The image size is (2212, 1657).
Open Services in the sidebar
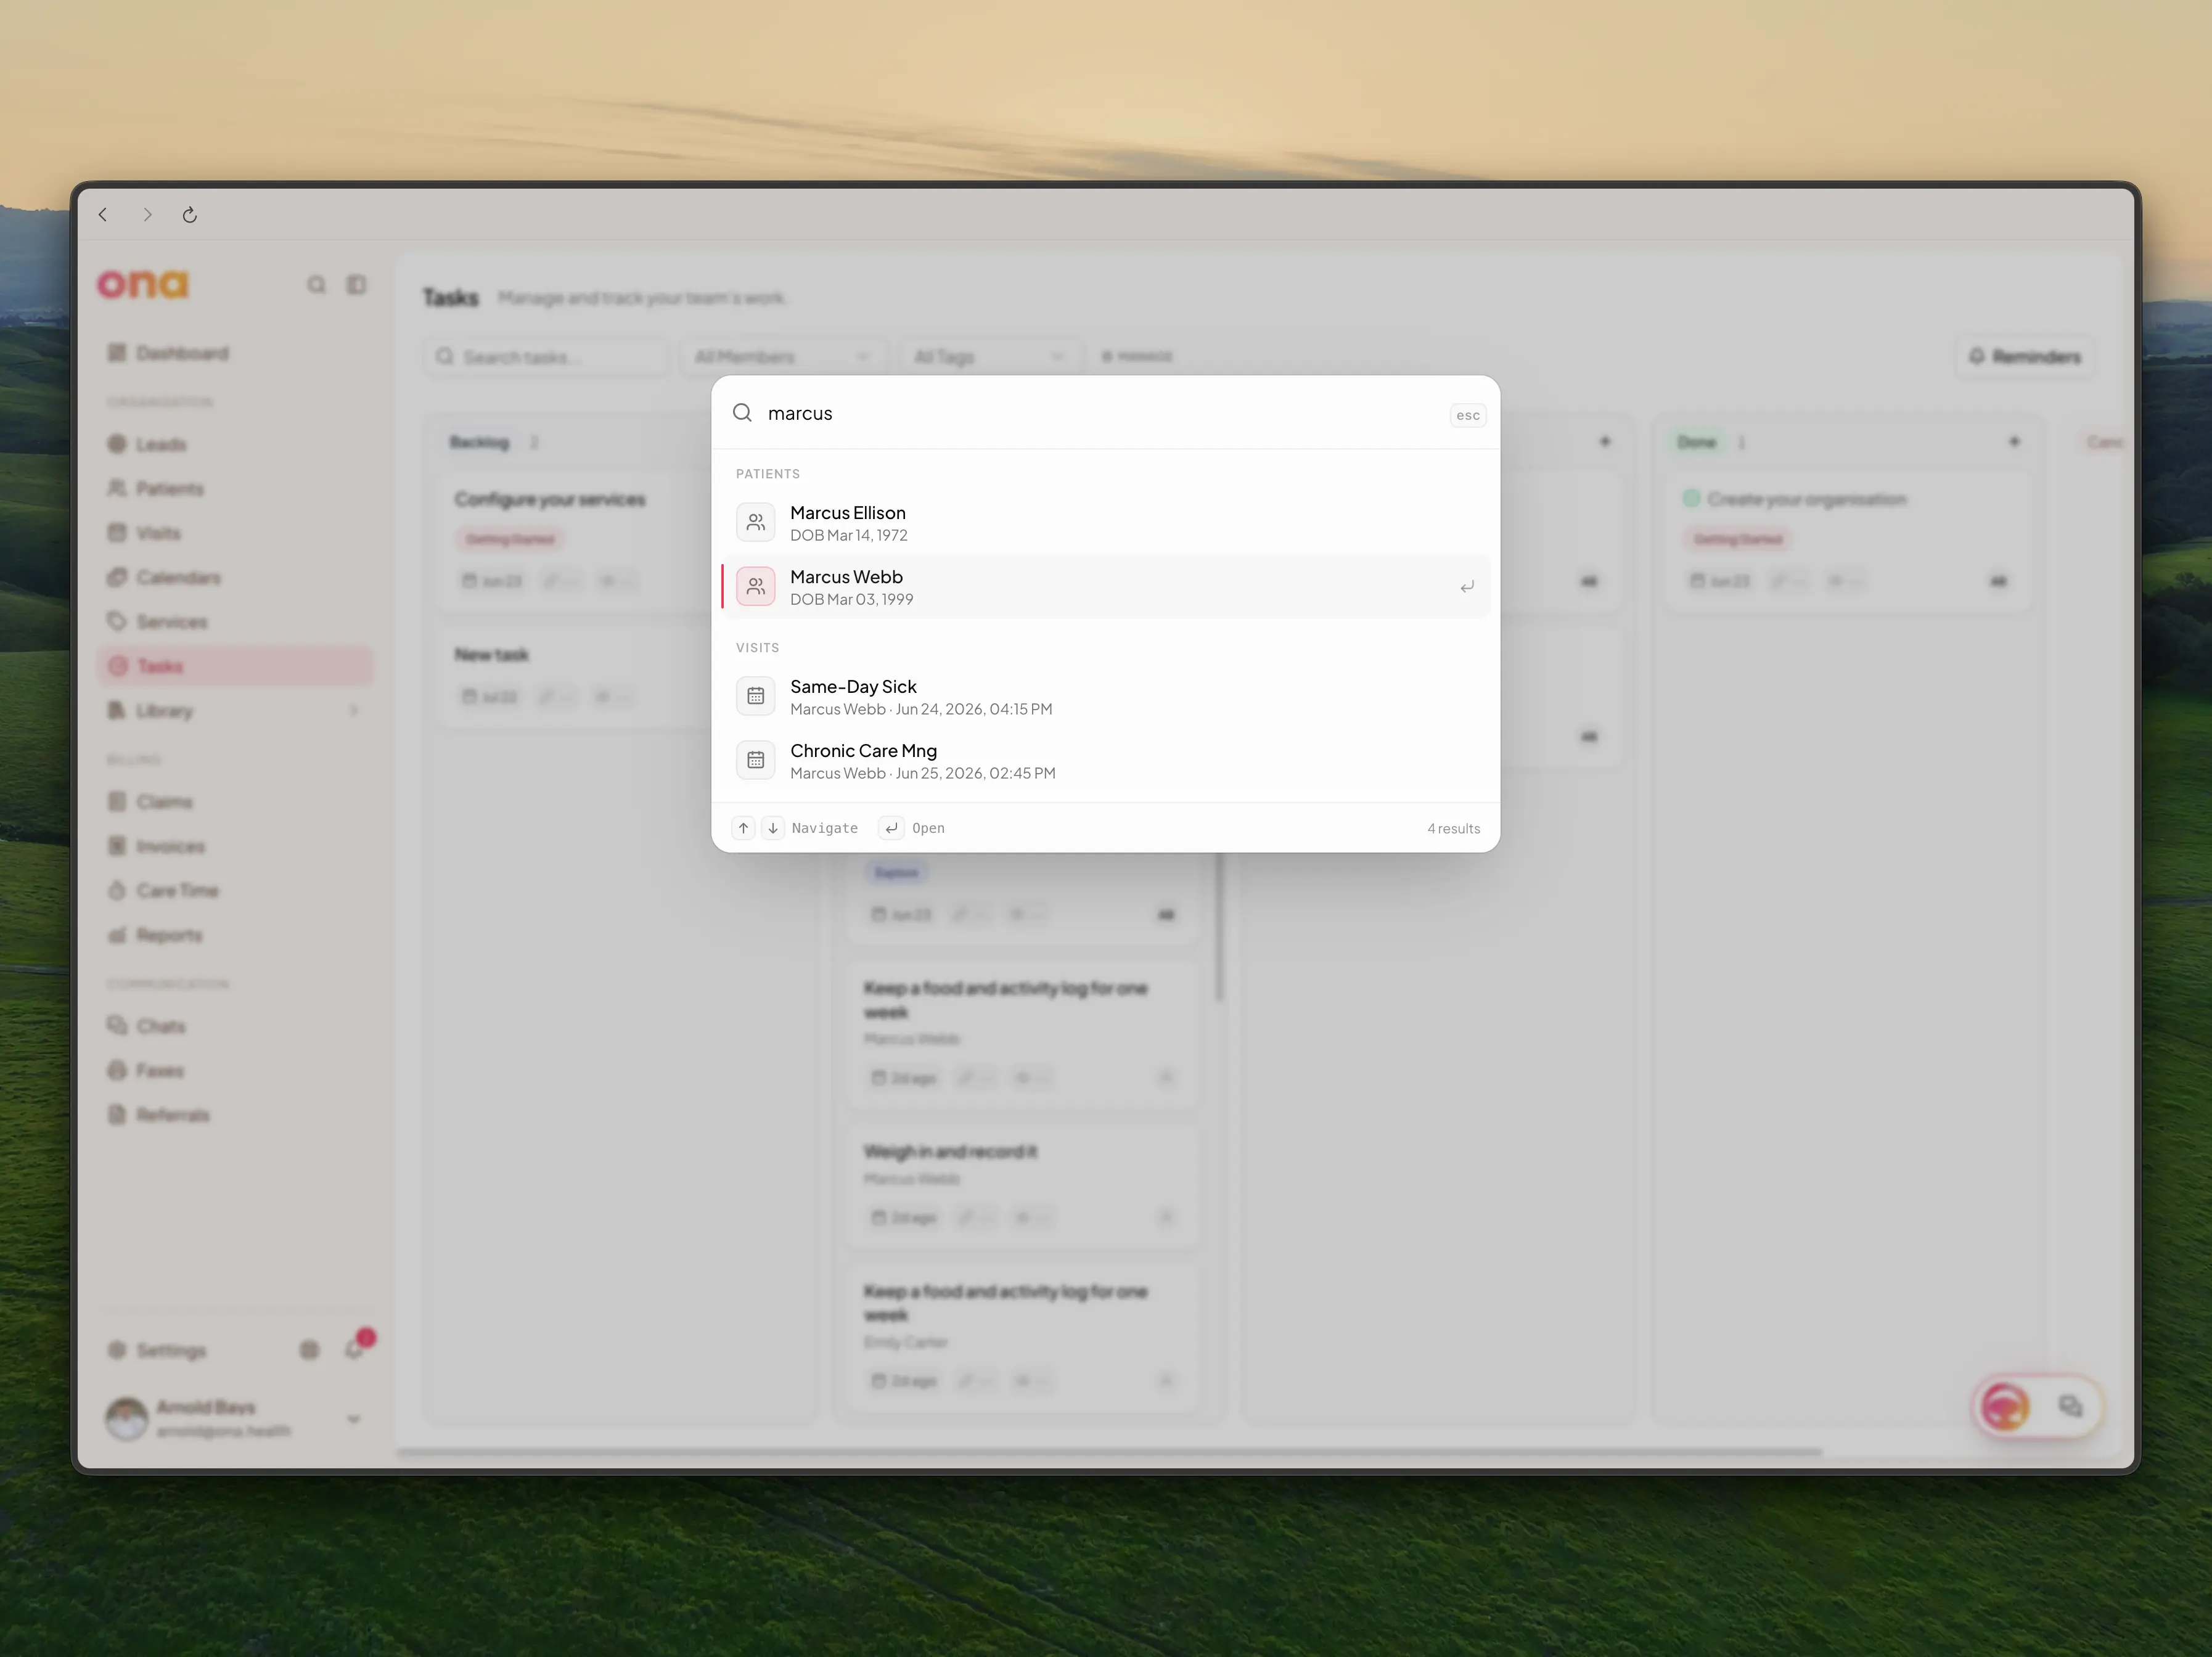point(236,622)
